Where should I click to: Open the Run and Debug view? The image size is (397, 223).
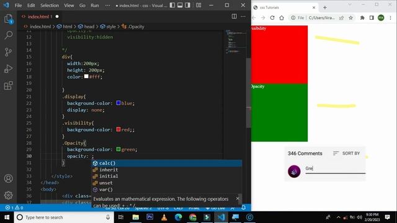pos(8,69)
